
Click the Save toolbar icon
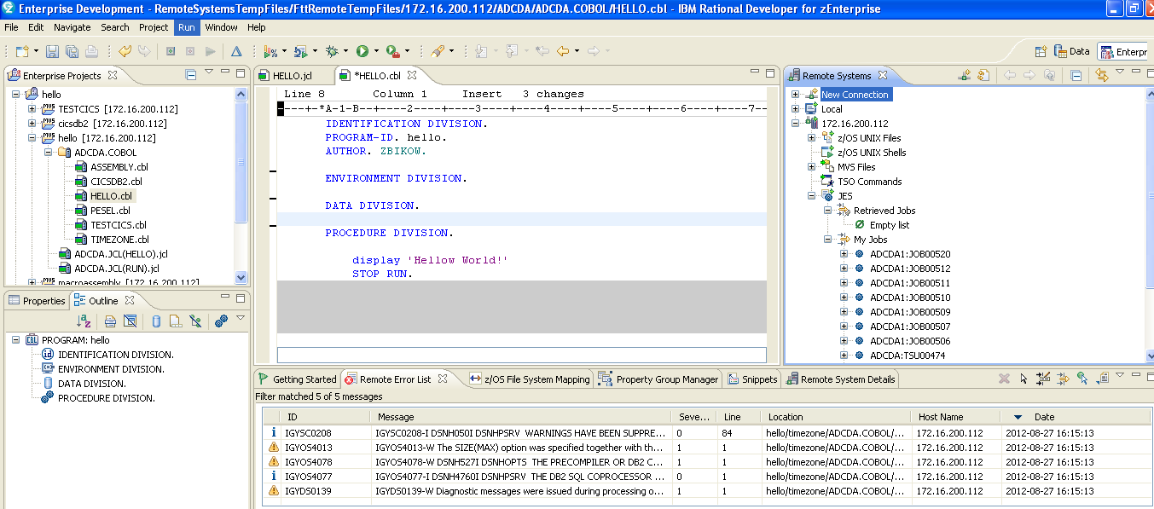[52, 51]
